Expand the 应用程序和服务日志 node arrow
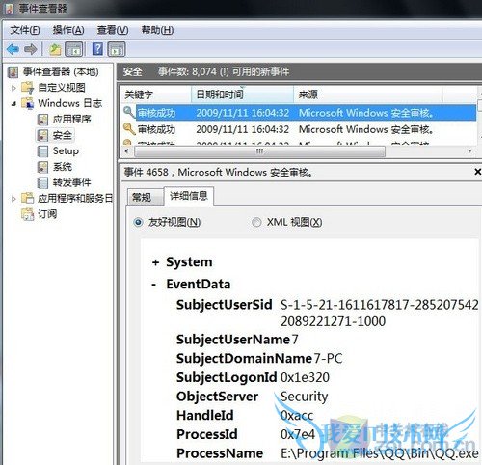Image resolution: width=482 pixels, height=465 pixels. pyautogui.click(x=13, y=199)
